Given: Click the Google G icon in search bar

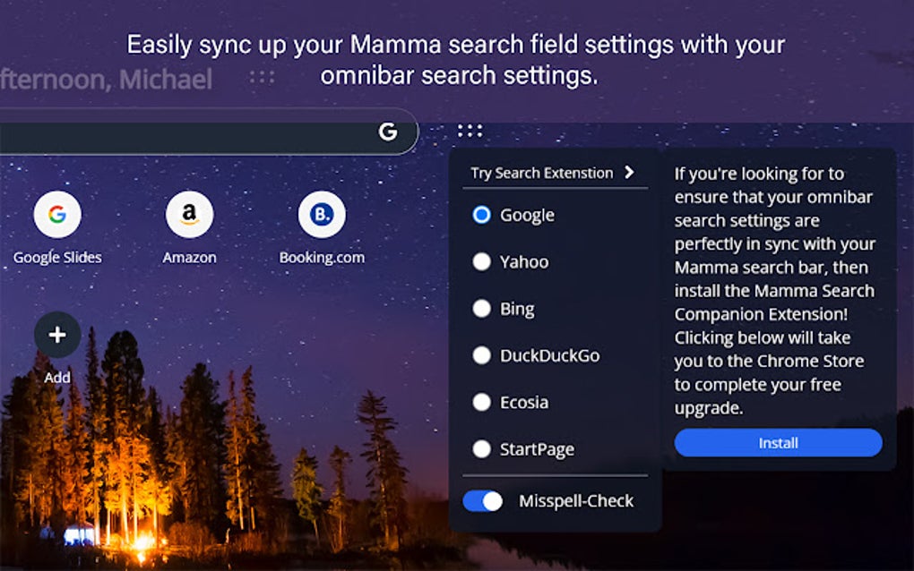Looking at the screenshot, I should [388, 132].
